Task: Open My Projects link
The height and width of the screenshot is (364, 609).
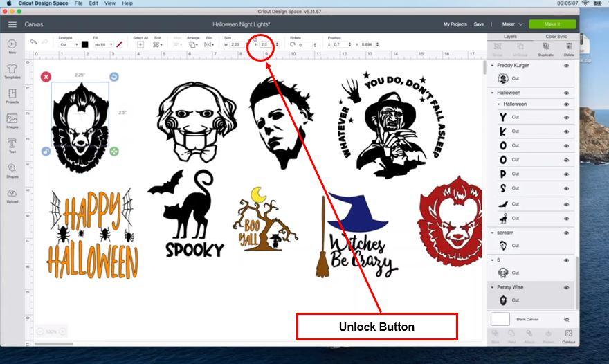Action: [x=455, y=24]
